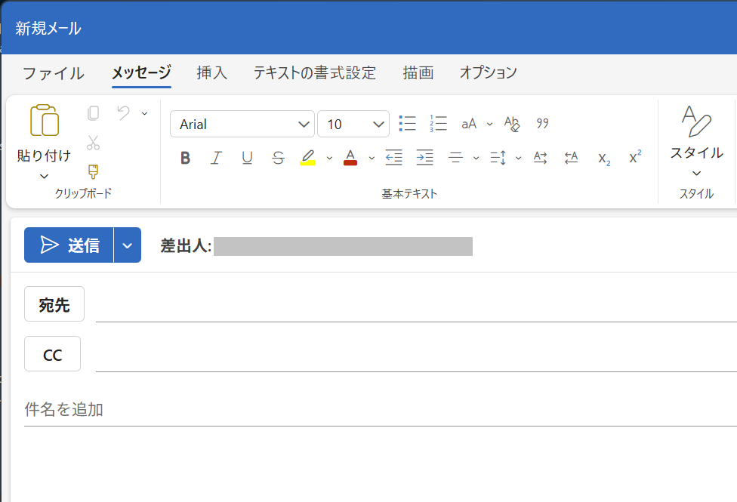The width and height of the screenshot is (737, 502).
Task: Click the red font color swatch
Action: point(350,158)
